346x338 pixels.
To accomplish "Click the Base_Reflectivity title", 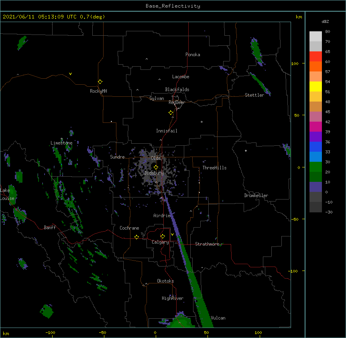I will coord(173,6).
